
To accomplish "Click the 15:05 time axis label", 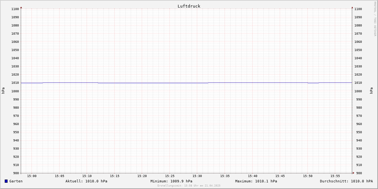I will click(60, 176).
